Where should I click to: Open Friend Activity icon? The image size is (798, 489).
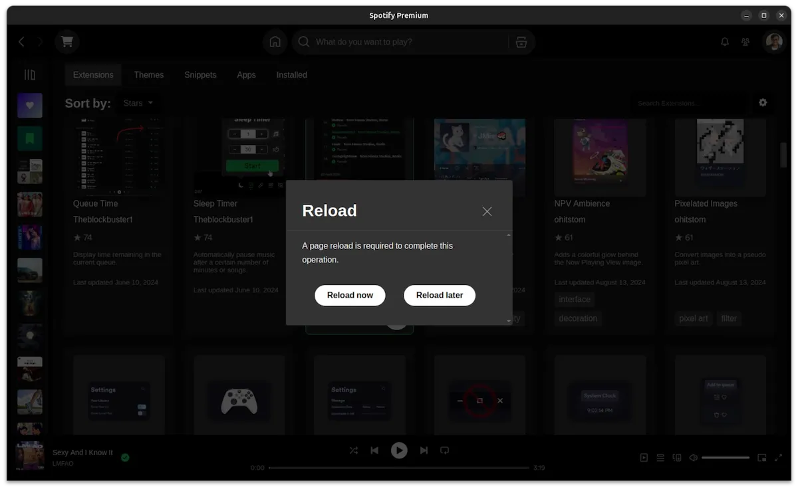[745, 42]
